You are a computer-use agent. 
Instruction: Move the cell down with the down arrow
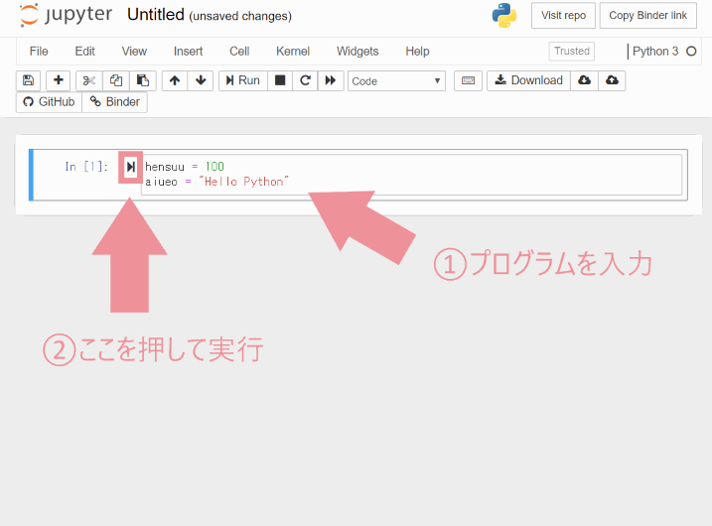(x=201, y=80)
